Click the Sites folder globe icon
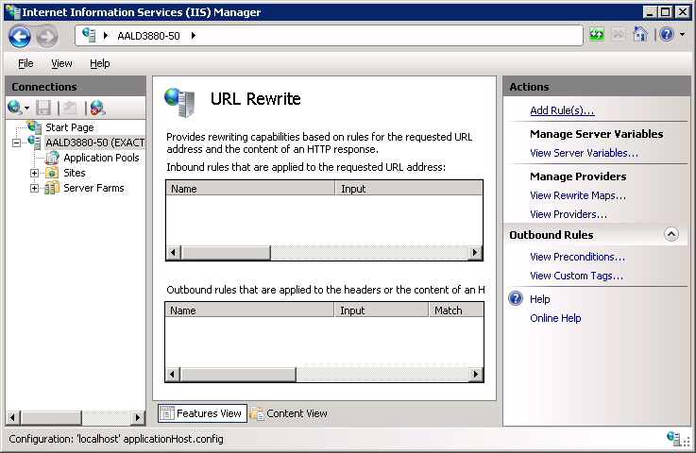The image size is (696, 453). [52, 173]
